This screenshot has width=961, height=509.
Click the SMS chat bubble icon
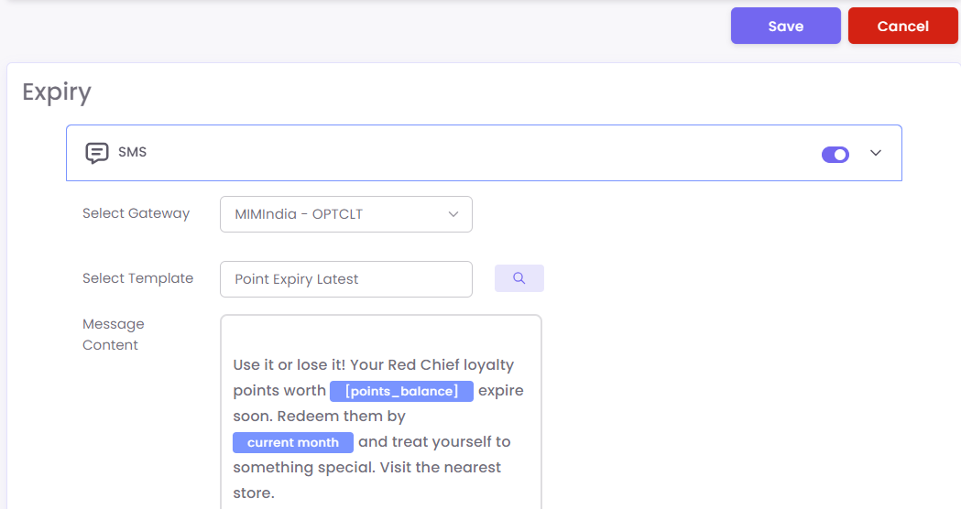coord(96,153)
